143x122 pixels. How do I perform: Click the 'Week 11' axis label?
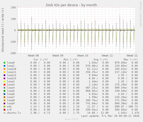click(x=107, y=56)
